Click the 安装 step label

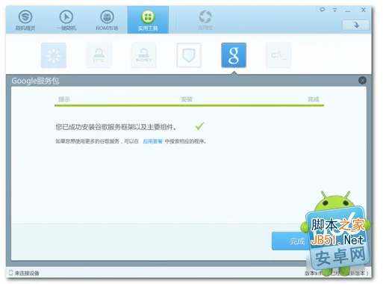(187, 99)
